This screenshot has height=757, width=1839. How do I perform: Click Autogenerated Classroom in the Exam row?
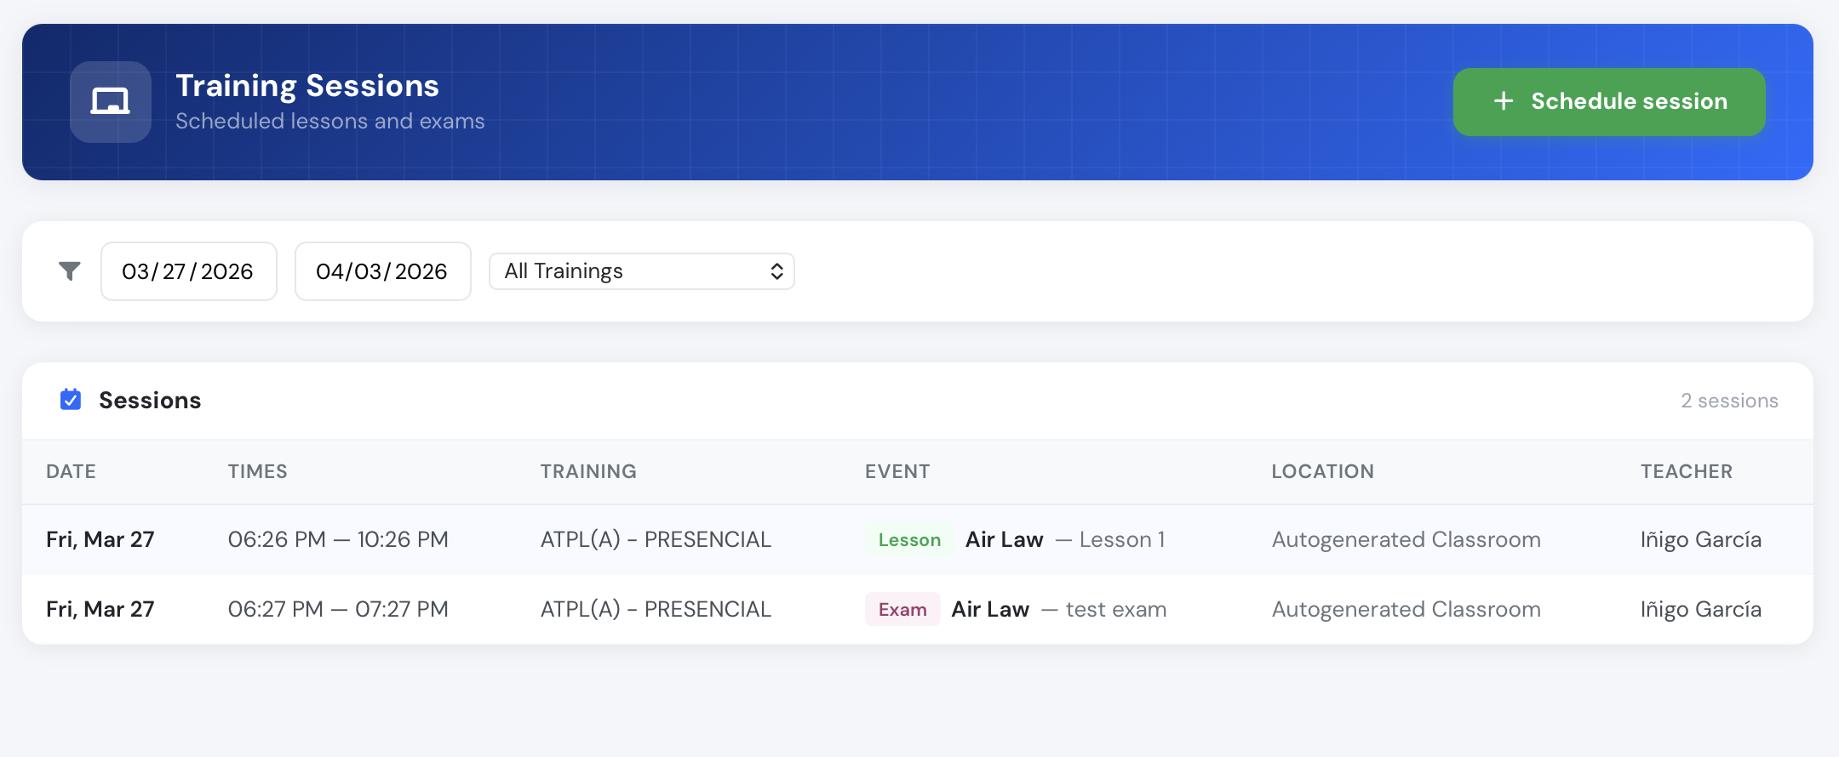tap(1406, 609)
